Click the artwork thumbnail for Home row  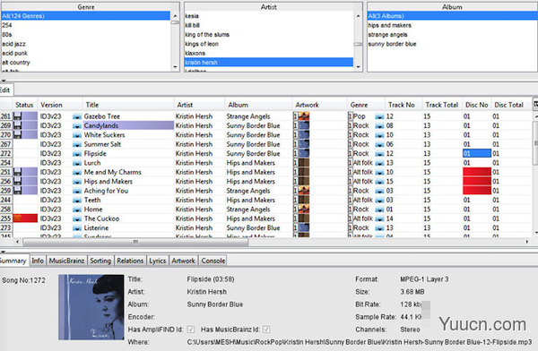(x=304, y=209)
